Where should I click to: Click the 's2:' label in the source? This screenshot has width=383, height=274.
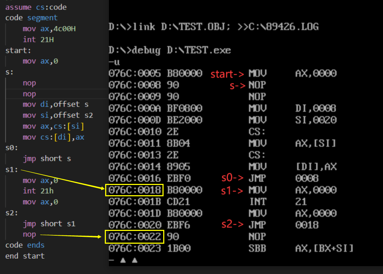11,213
